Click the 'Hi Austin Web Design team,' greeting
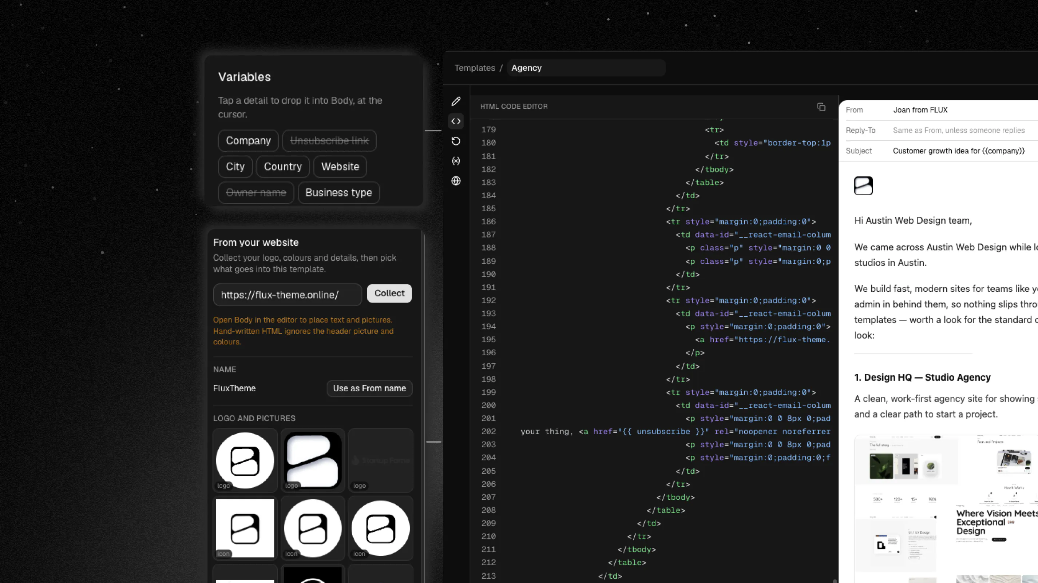Image resolution: width=1038 pixels, height=583 pixels. (x=913, y=221)
